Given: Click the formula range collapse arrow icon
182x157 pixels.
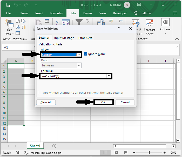Looking at the screenshot, I should click(x=109, y=76).
